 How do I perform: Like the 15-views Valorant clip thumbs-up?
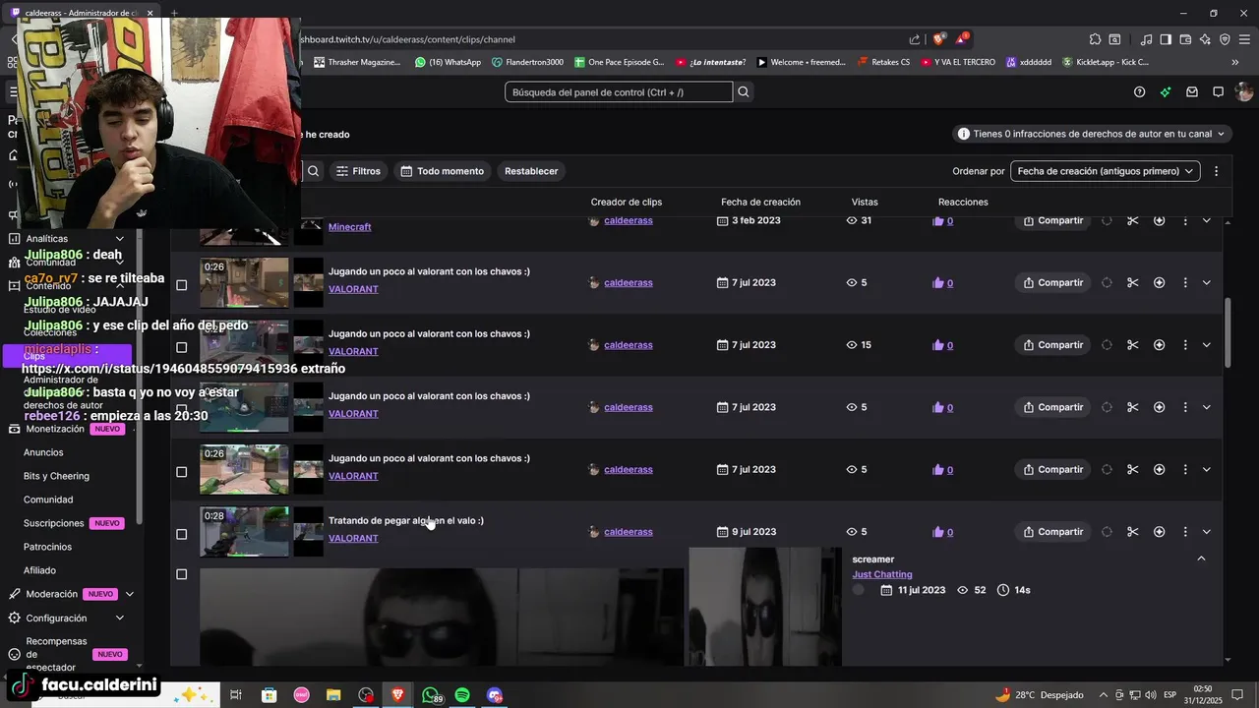pos(938,345)
